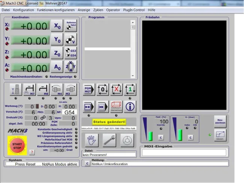Click the X coordinate readout +0.00
Image resolution: width=244 pixels, height=183 pixels.
[x=30, y=25]
